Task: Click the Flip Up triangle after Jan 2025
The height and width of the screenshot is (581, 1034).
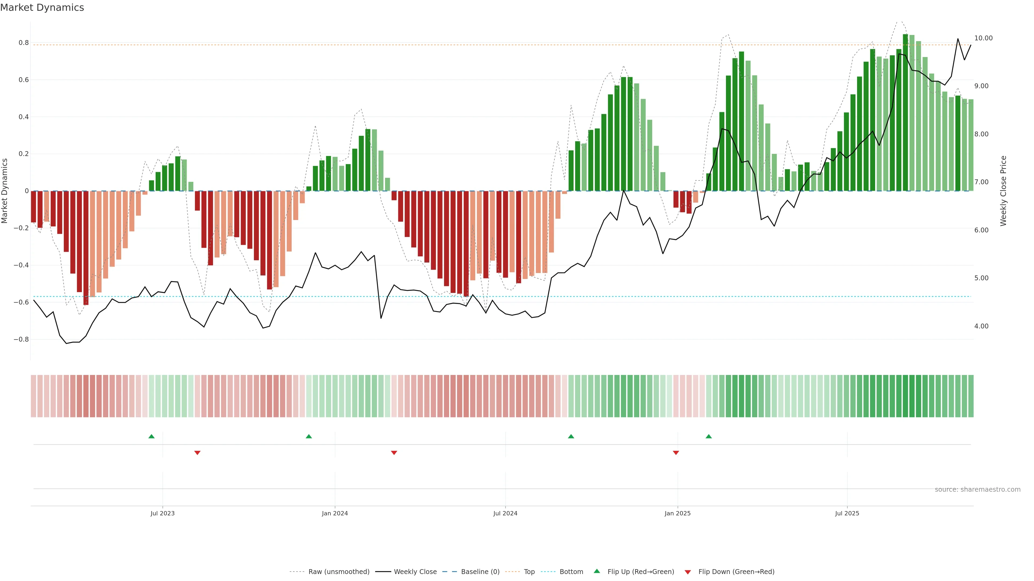Action: coord(708,436)
